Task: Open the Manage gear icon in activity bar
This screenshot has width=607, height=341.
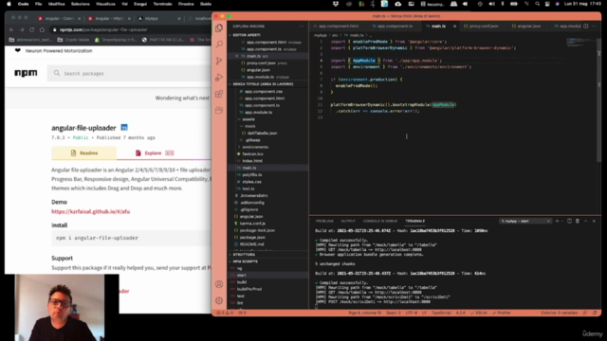Action: pyautogui.click(x=219, y=300)
